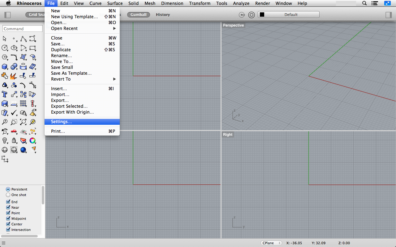Screen dimensions: 396x247
Task: Open the rectangular Array tool
Action: 23,103
